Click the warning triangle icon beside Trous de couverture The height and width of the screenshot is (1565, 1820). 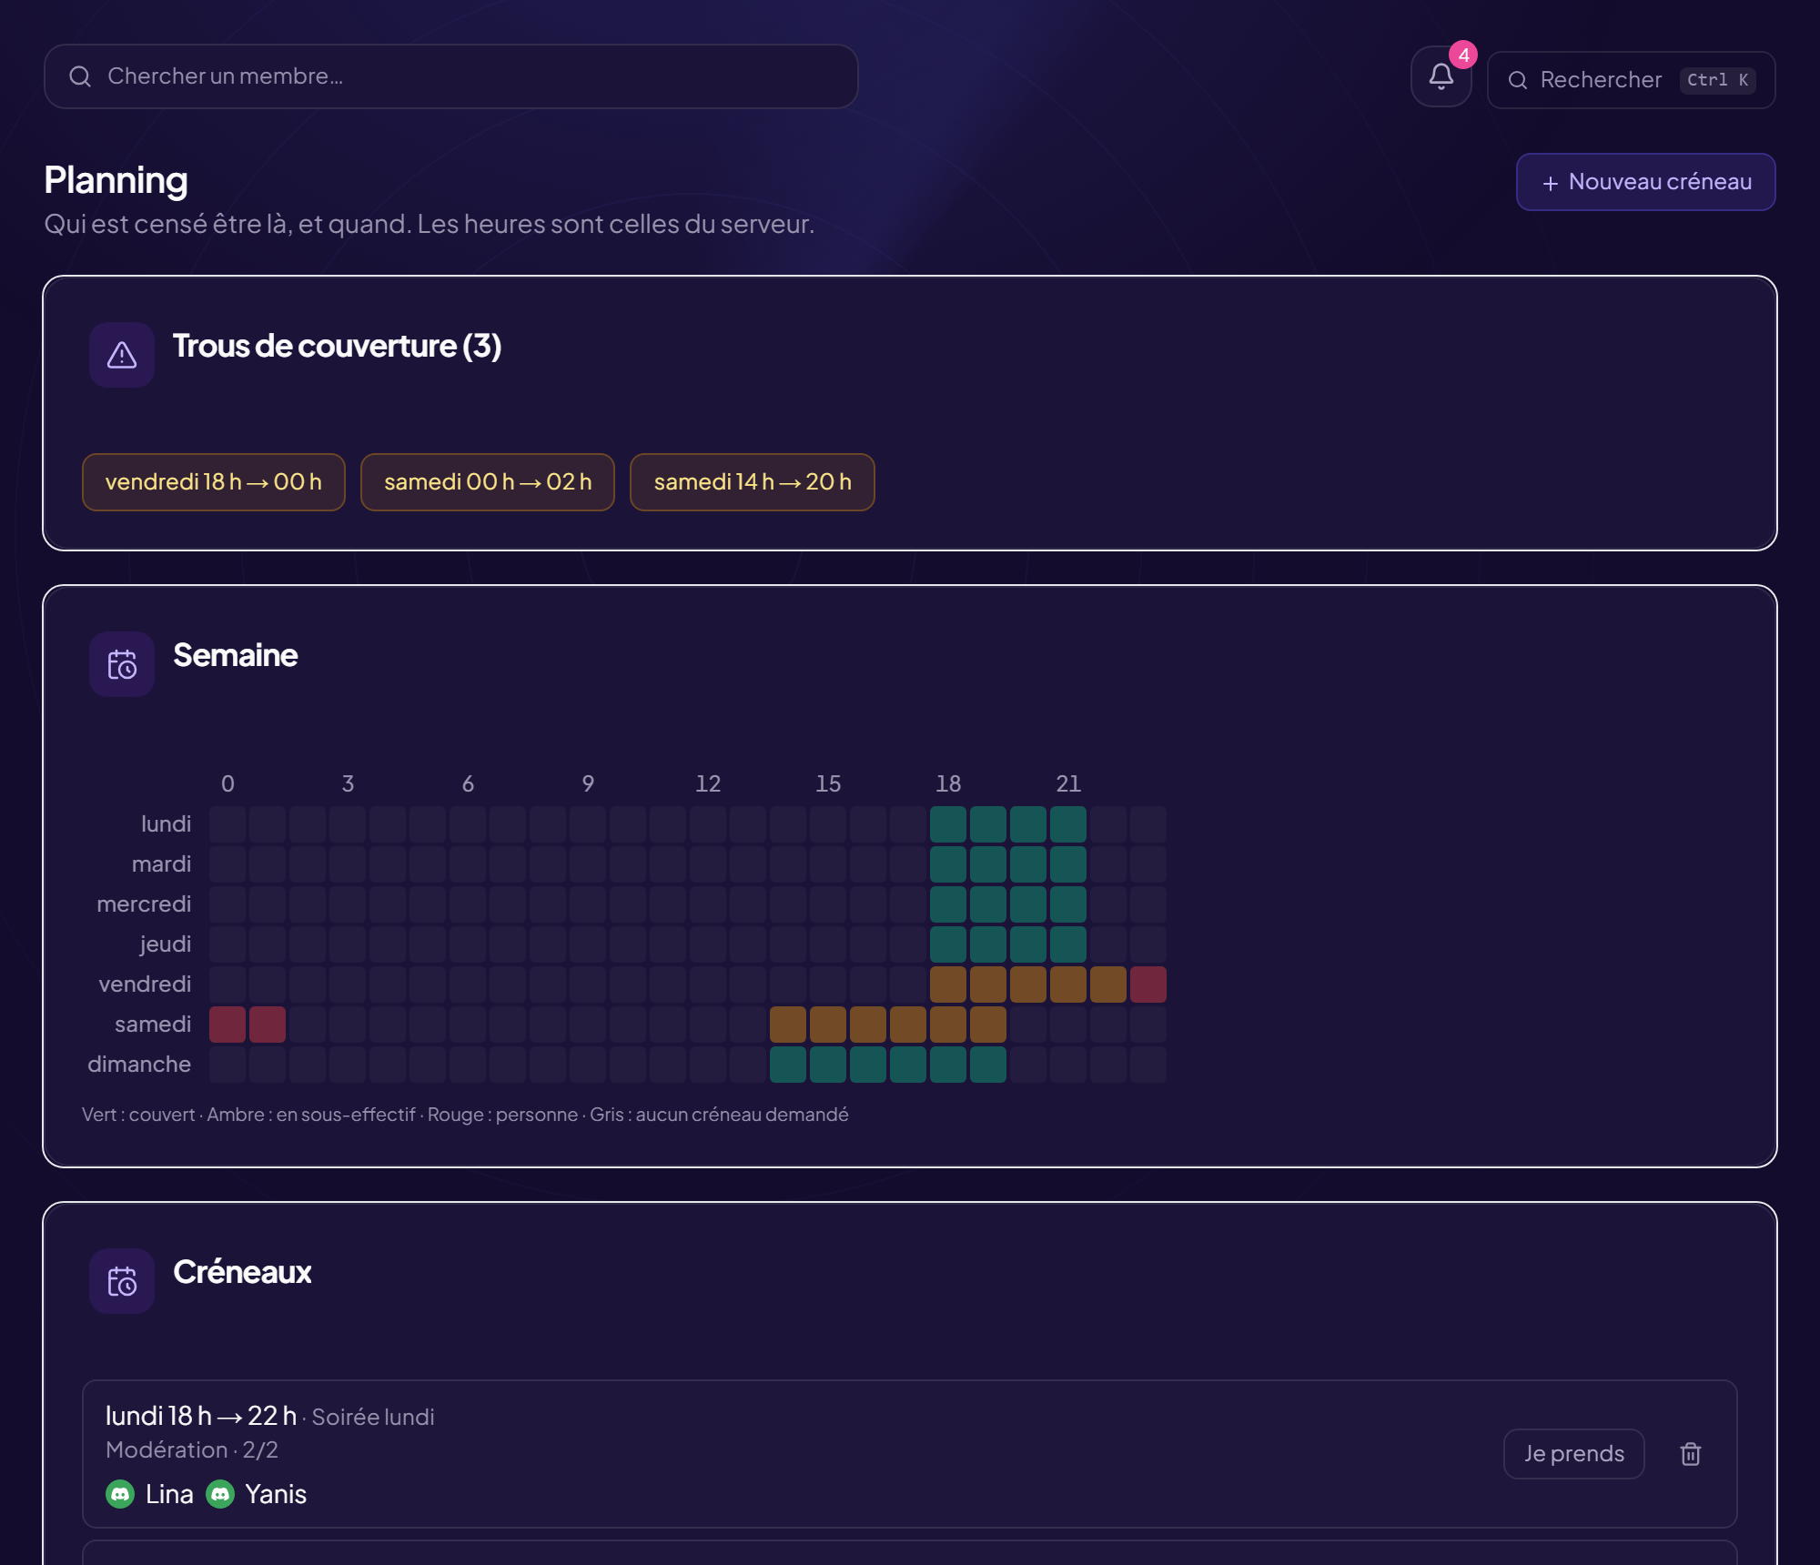[x=122, y=355]
